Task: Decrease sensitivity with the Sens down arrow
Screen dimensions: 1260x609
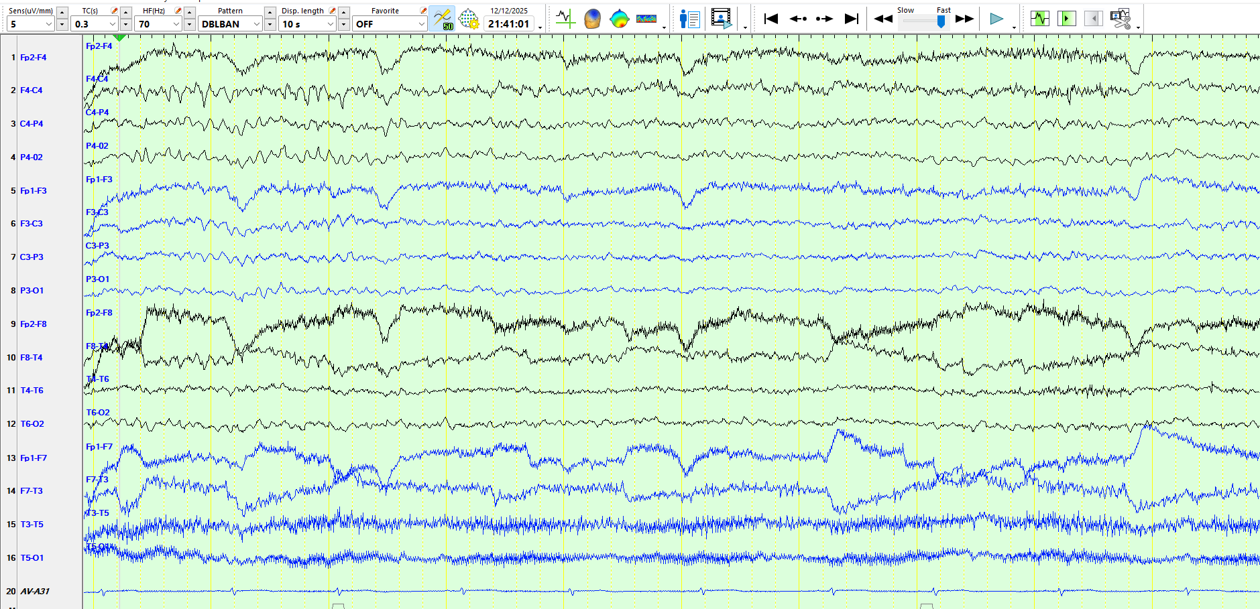Action: (x=62, y=25)
